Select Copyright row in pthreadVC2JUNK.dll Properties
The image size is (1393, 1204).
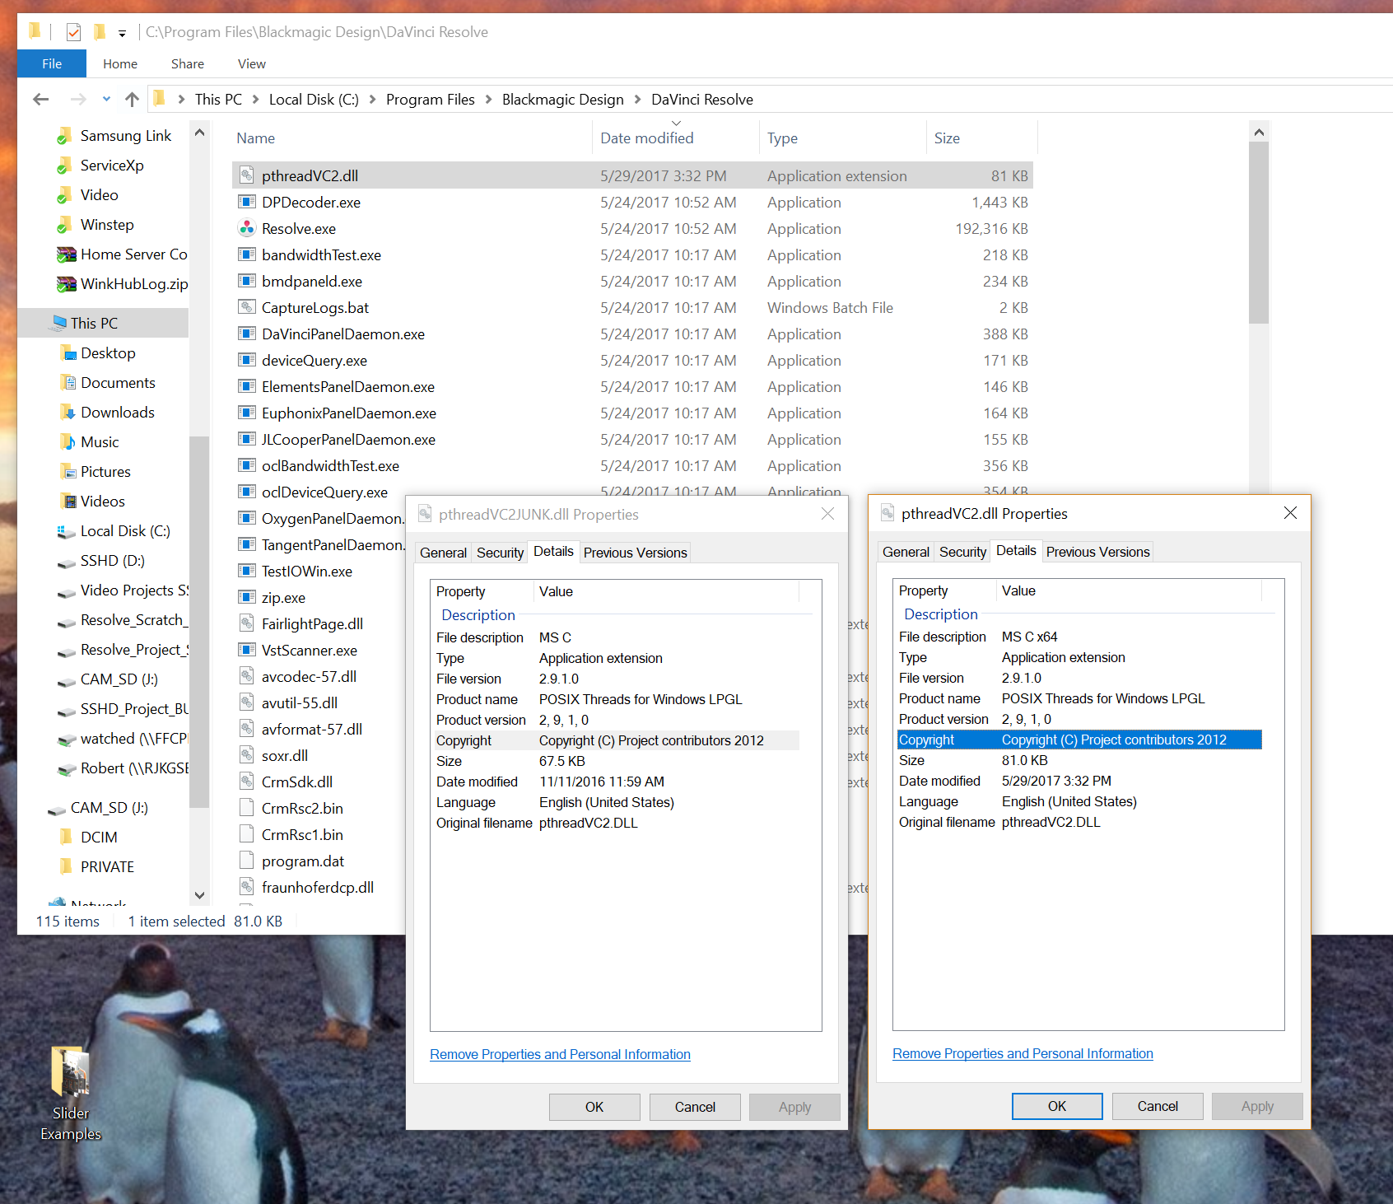[617, 740]
